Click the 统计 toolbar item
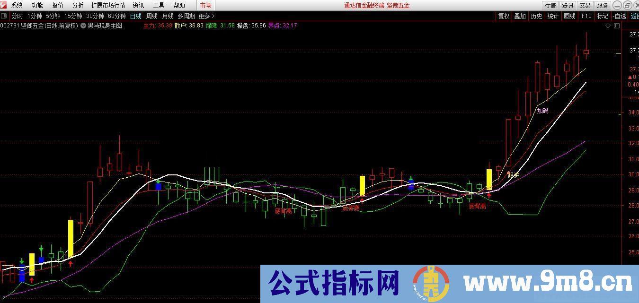Screen dimensions: 639x303 pos(553,16)
